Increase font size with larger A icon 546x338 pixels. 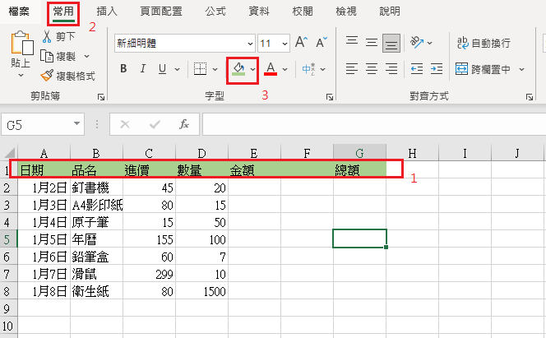[x=301, y=42]
